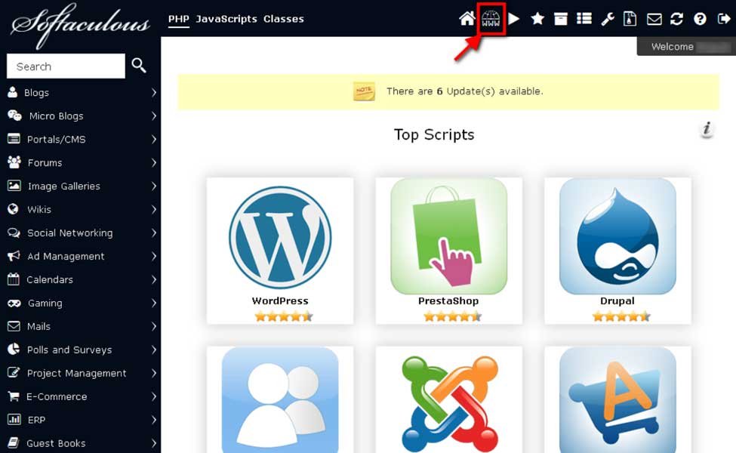The image size is (736, 453).
Task: Click the Ad Management megaphone icon
Action: coord(14,256)
